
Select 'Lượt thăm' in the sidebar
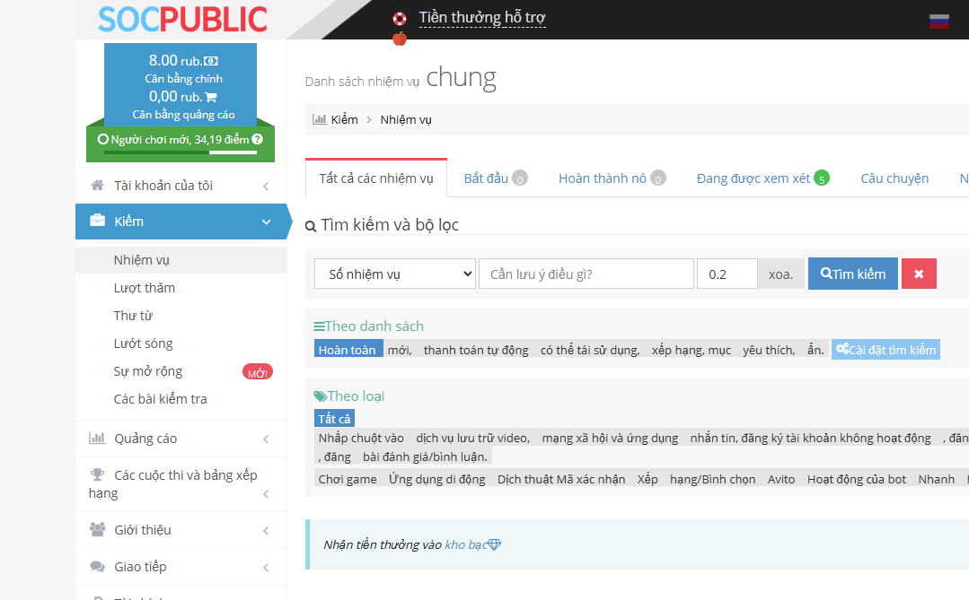click(x=144, y=288)
